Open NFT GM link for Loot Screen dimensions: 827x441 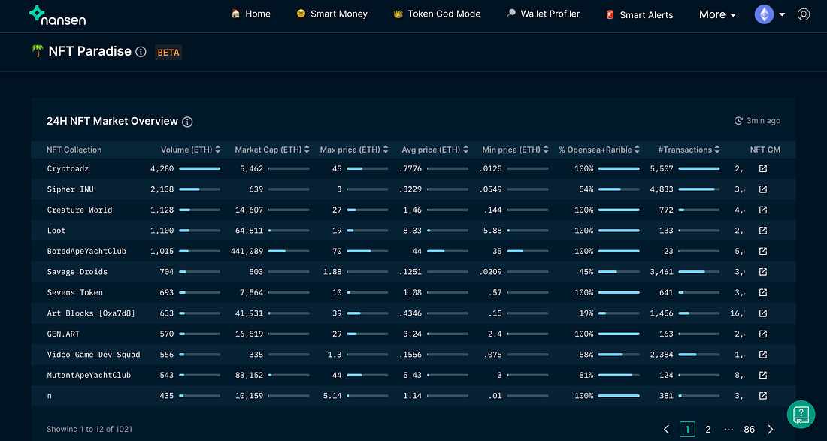[x=762, y=230]
